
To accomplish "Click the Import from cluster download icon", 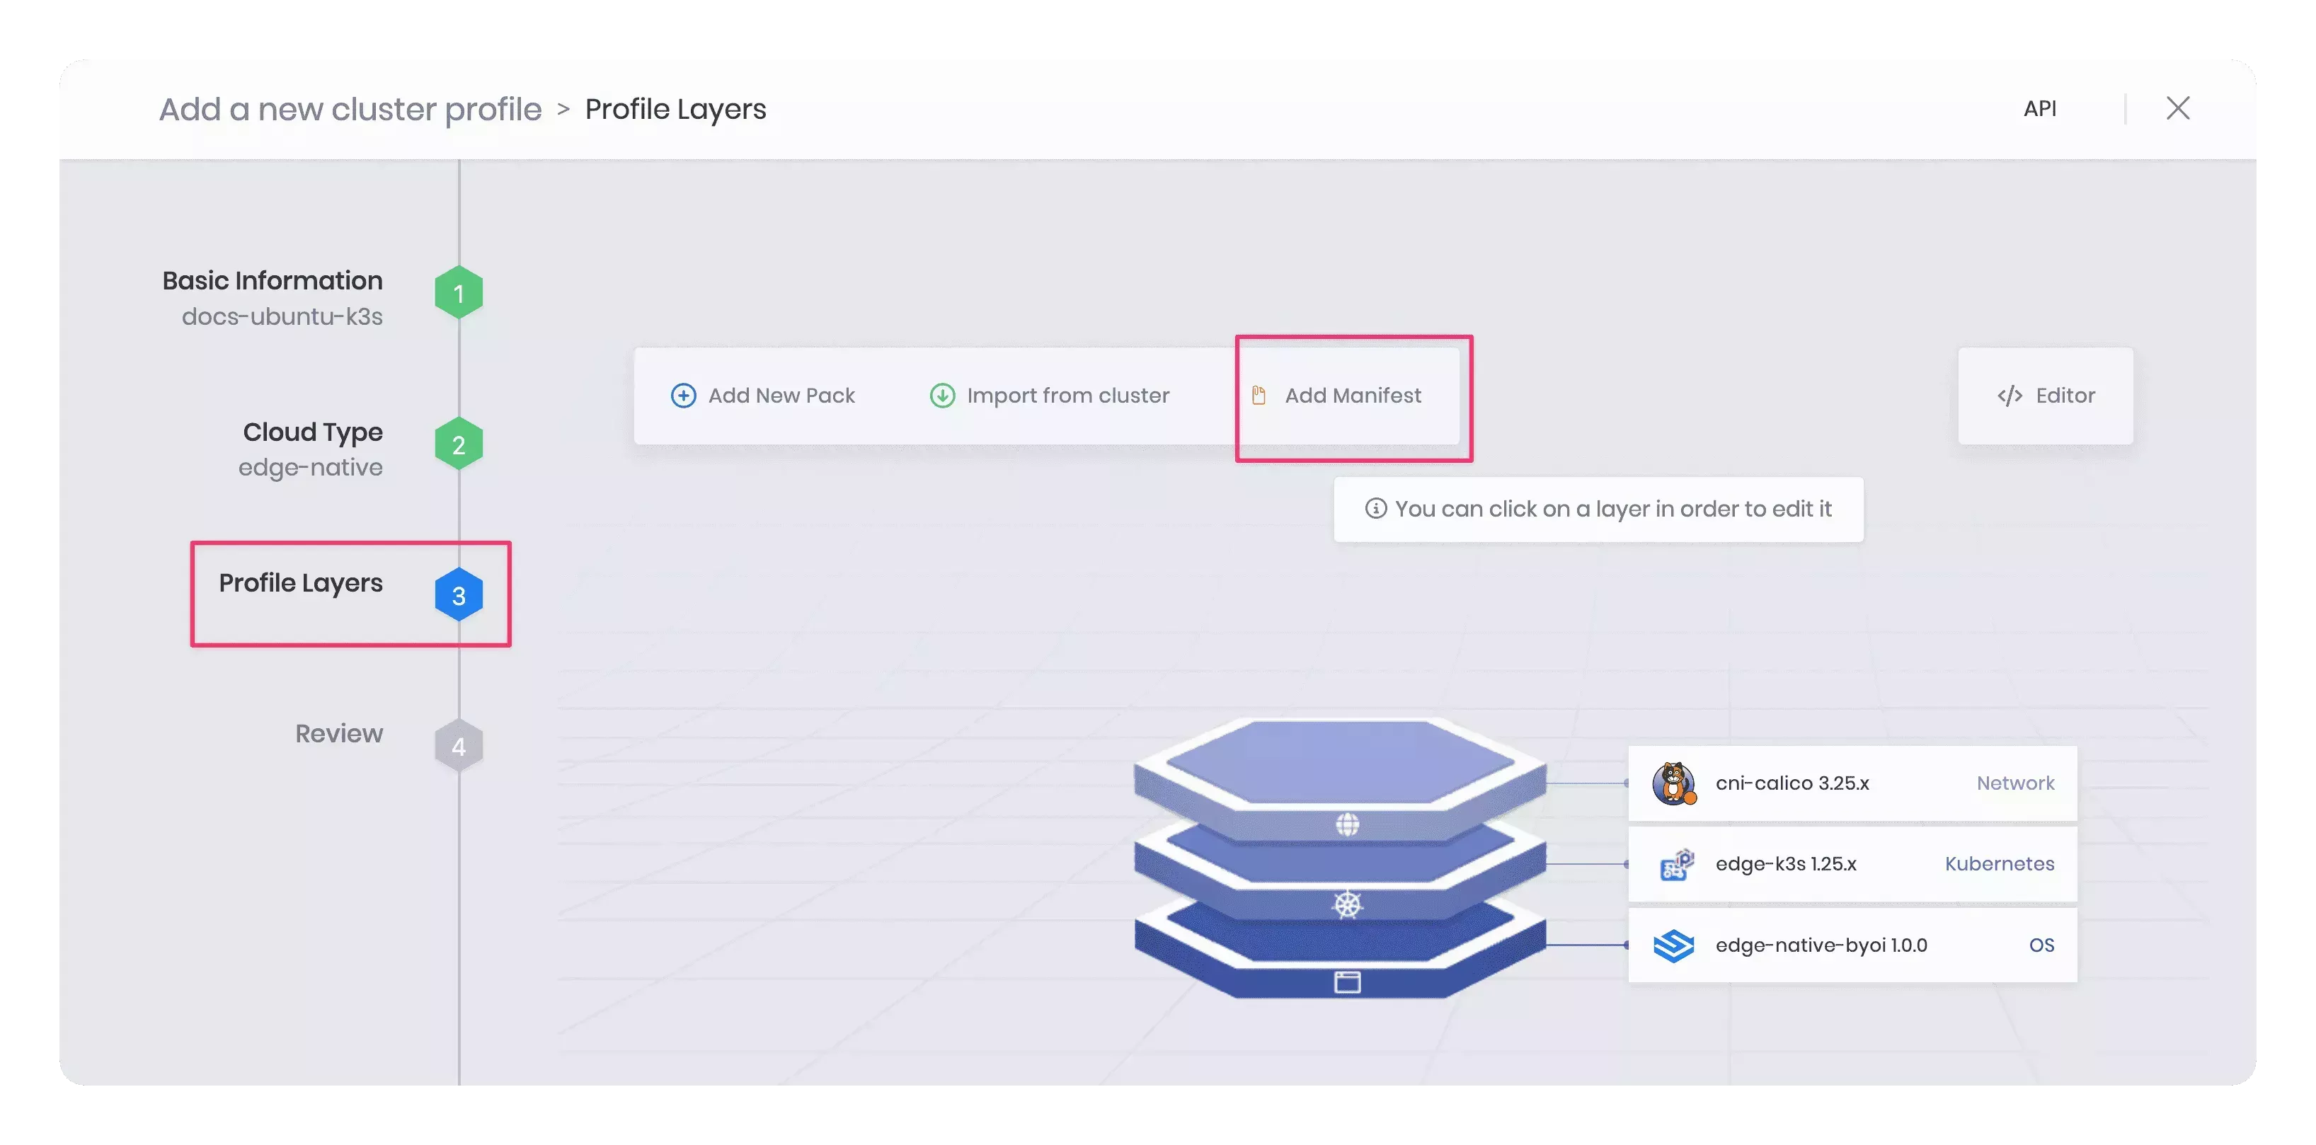I will point(941,395).
